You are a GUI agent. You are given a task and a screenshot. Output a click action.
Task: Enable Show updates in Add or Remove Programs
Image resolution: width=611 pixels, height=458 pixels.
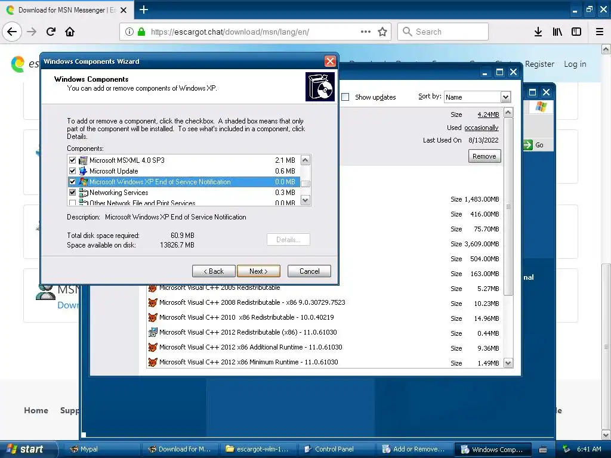click(x=345, y=97)
